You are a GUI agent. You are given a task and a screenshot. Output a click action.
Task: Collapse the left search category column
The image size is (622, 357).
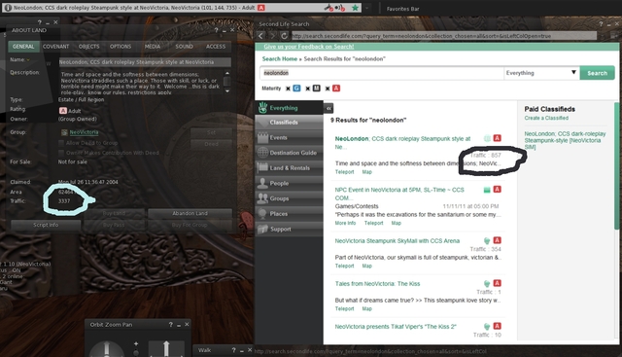point(328,108)
